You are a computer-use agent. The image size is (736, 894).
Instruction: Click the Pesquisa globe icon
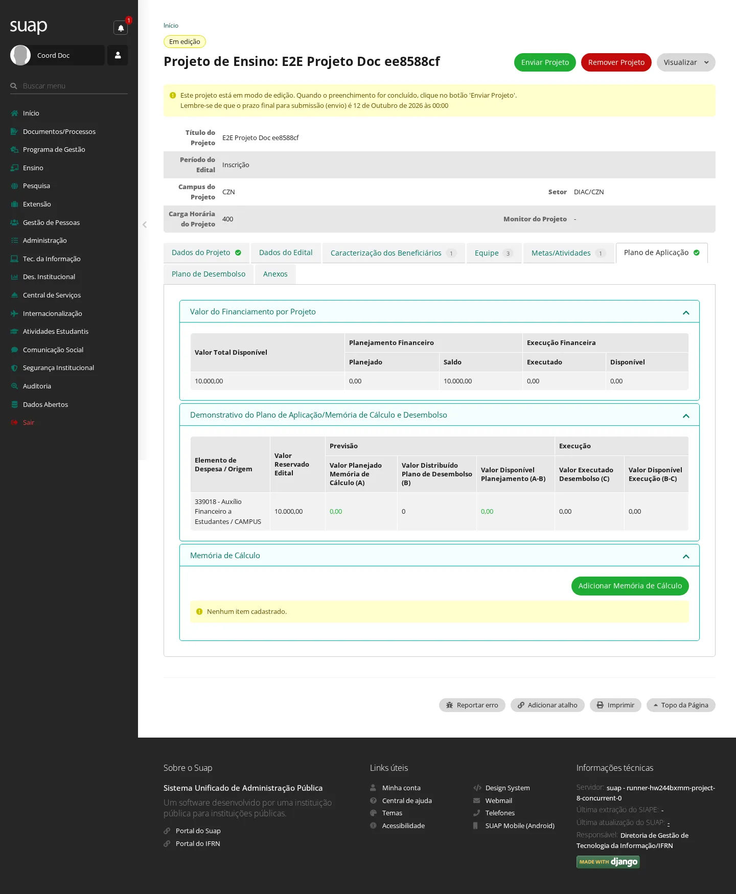click(x=14, y=186)
